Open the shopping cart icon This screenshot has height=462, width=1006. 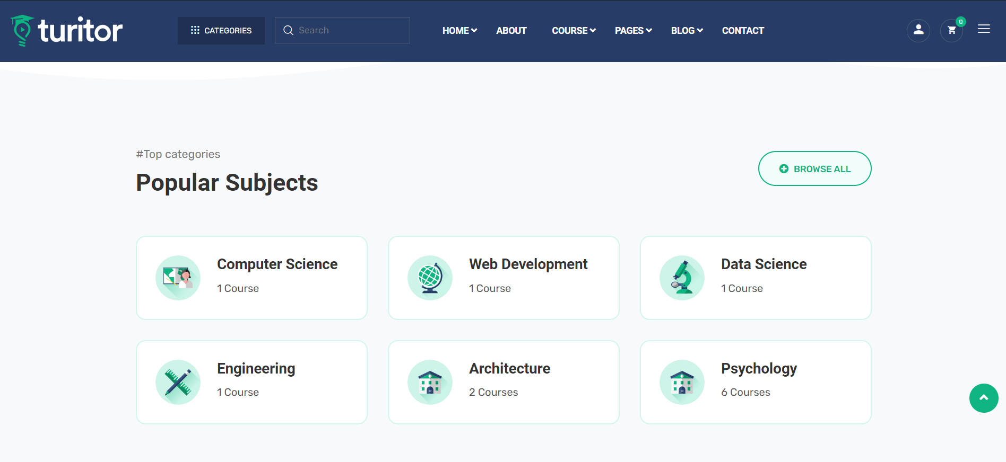(951, 31)
